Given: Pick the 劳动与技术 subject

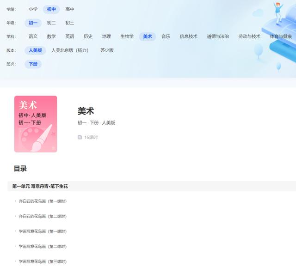Looking at the screenshot, I should (x=249, y=36).
